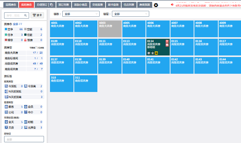241x143 pixels.
Task: Click the scrolling announcement text
Action: click(x=208, y=6)
